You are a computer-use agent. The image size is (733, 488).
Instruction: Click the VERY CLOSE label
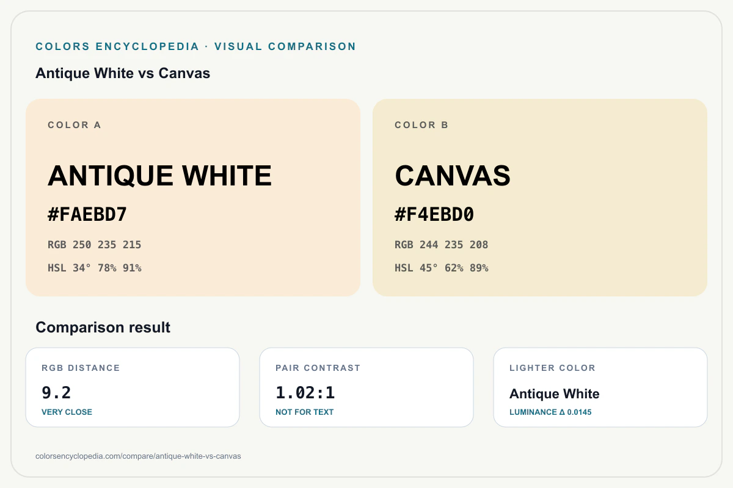click(67, 412)
